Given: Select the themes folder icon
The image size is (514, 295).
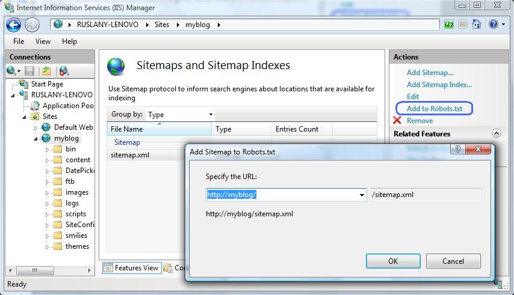Looking at the screenshot, I should 58,246.
